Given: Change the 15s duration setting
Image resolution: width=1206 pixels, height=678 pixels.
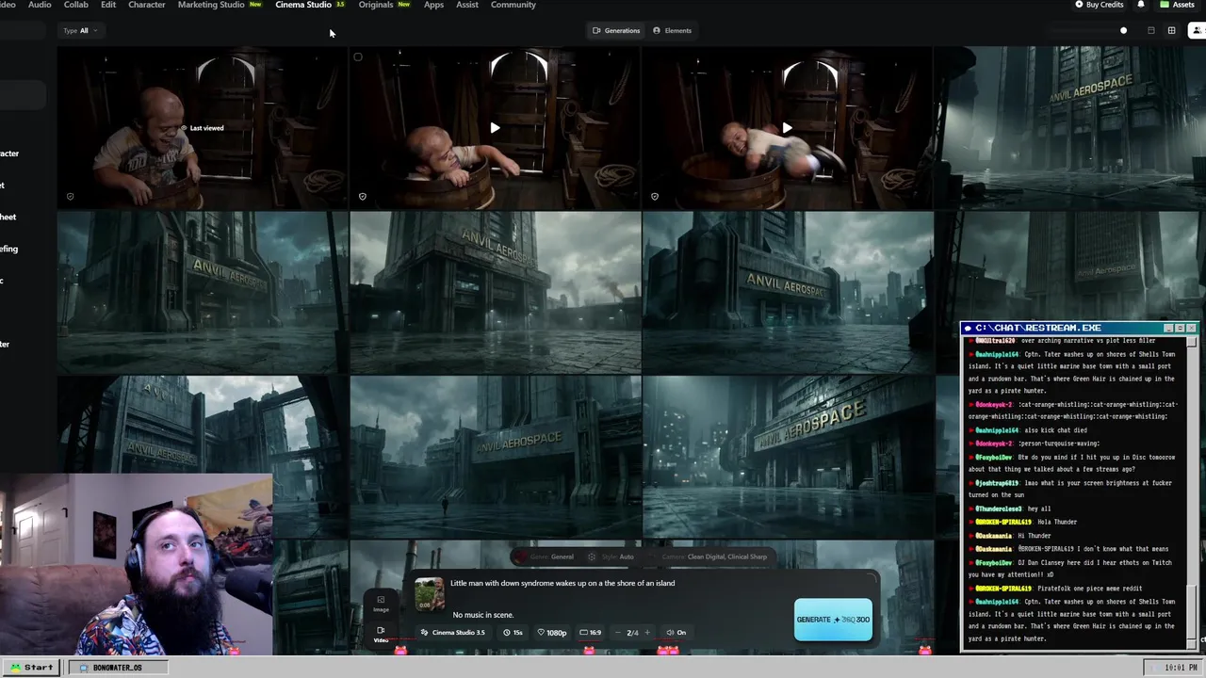Looking at the screenshot, I should (513, 633).
